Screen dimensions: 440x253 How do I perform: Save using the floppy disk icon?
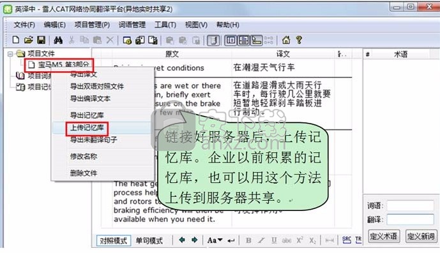[x=42, y=40]
